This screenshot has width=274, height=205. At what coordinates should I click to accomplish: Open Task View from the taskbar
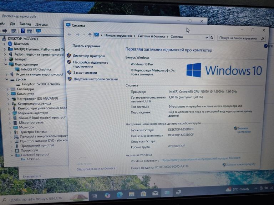[95, 196]
